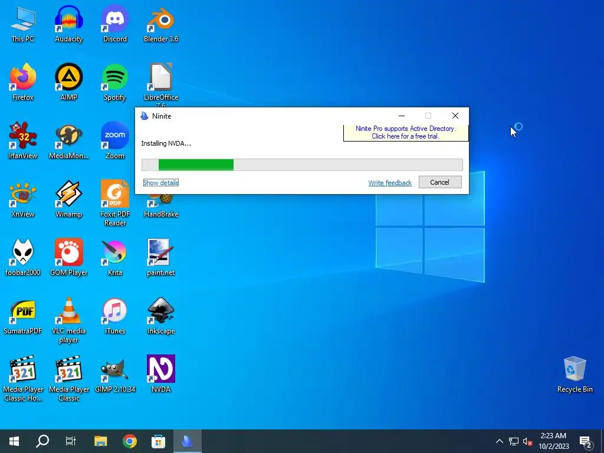Close the Ninite window
The image size is (604, 453).
point(455,116)
